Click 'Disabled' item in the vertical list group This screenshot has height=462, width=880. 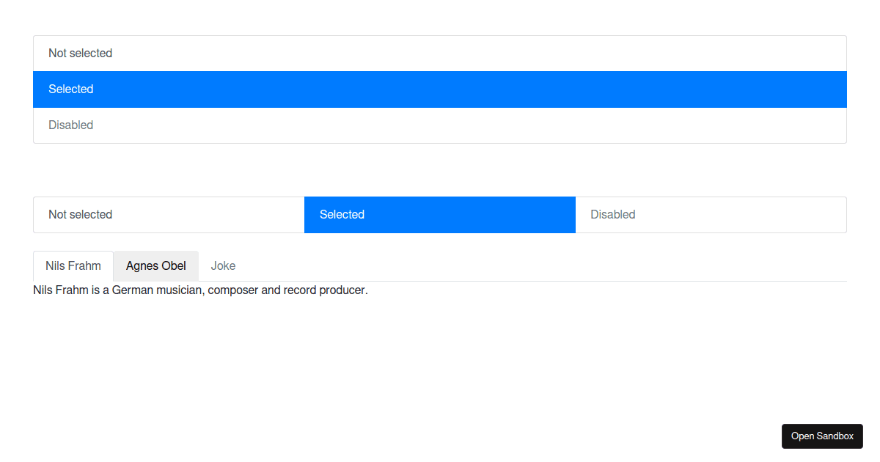click(x=71, y=125)
